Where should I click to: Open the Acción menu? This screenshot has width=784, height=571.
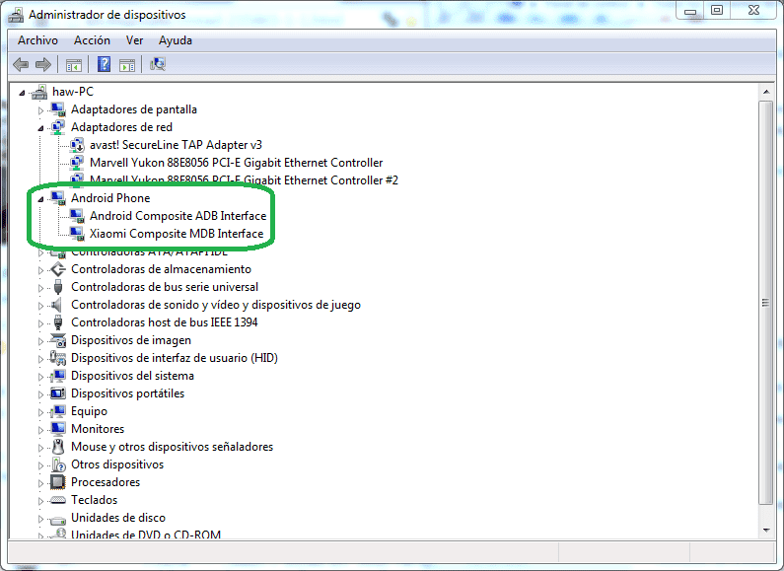pos(92,40)
